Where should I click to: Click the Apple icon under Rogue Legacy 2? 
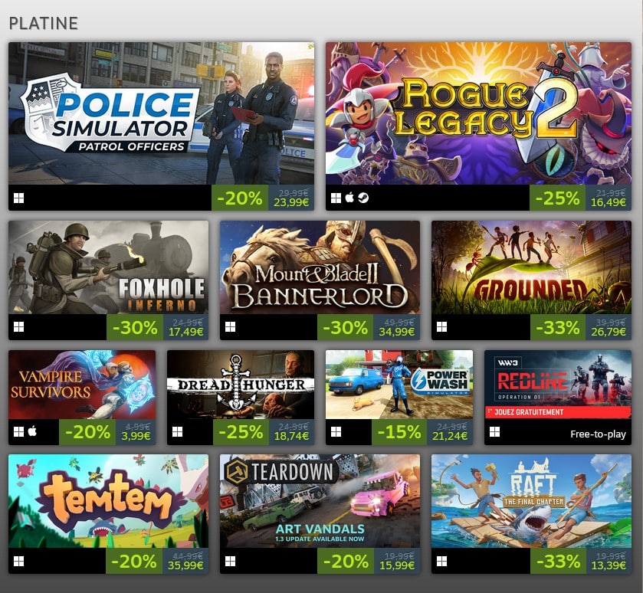pyautogui.click(x=349, y=198)
